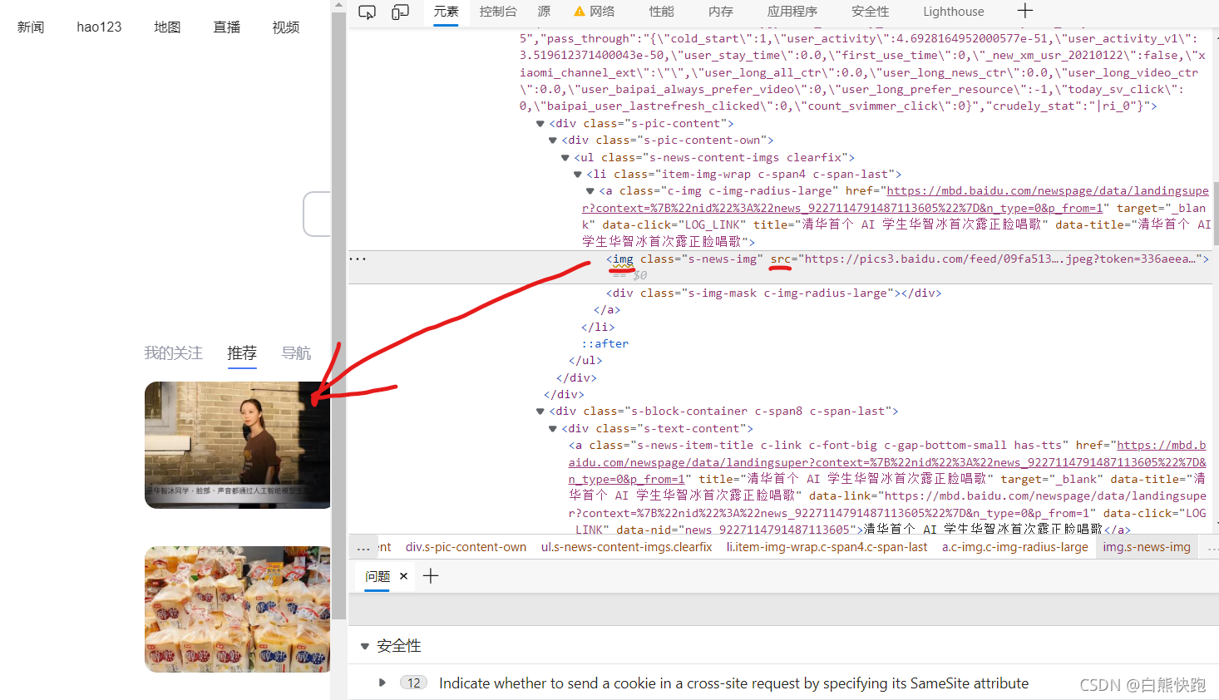
Task: Activate the inspect element picker icon
Action: coord(367,12)
